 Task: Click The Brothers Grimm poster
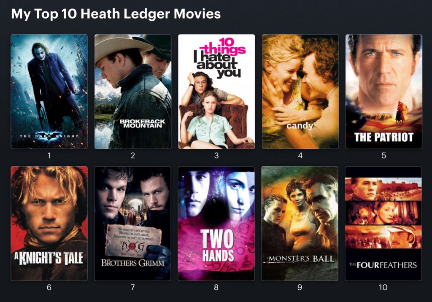(133, 224)
